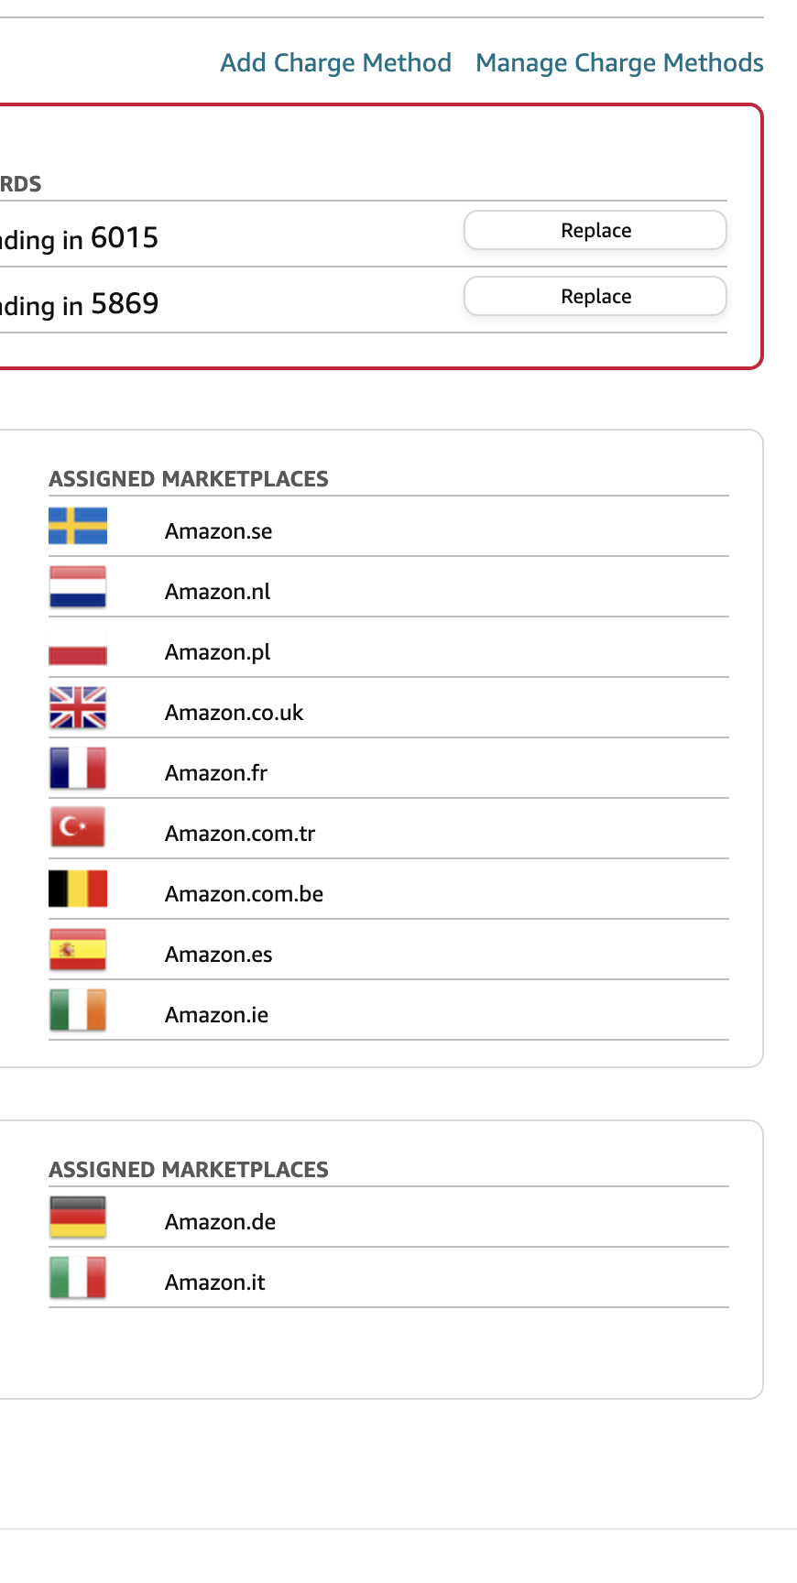Screen dimensions: 797x1583
Task: Click the Poland flag icon
Action: point(78,648)
